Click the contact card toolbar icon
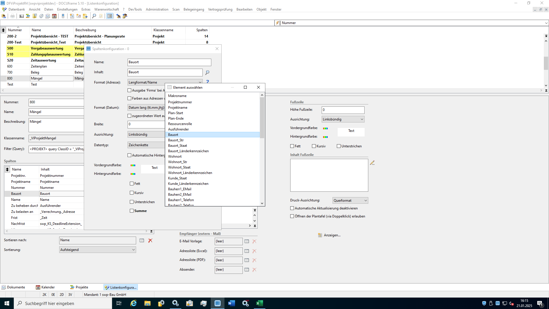This screenshot has width=549, height=309. pyautogui.click(x=21, y=16)
